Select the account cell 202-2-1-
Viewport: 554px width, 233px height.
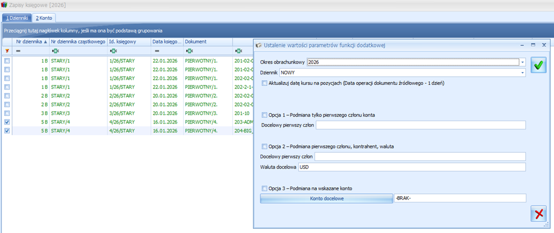[x=243, y=87]
